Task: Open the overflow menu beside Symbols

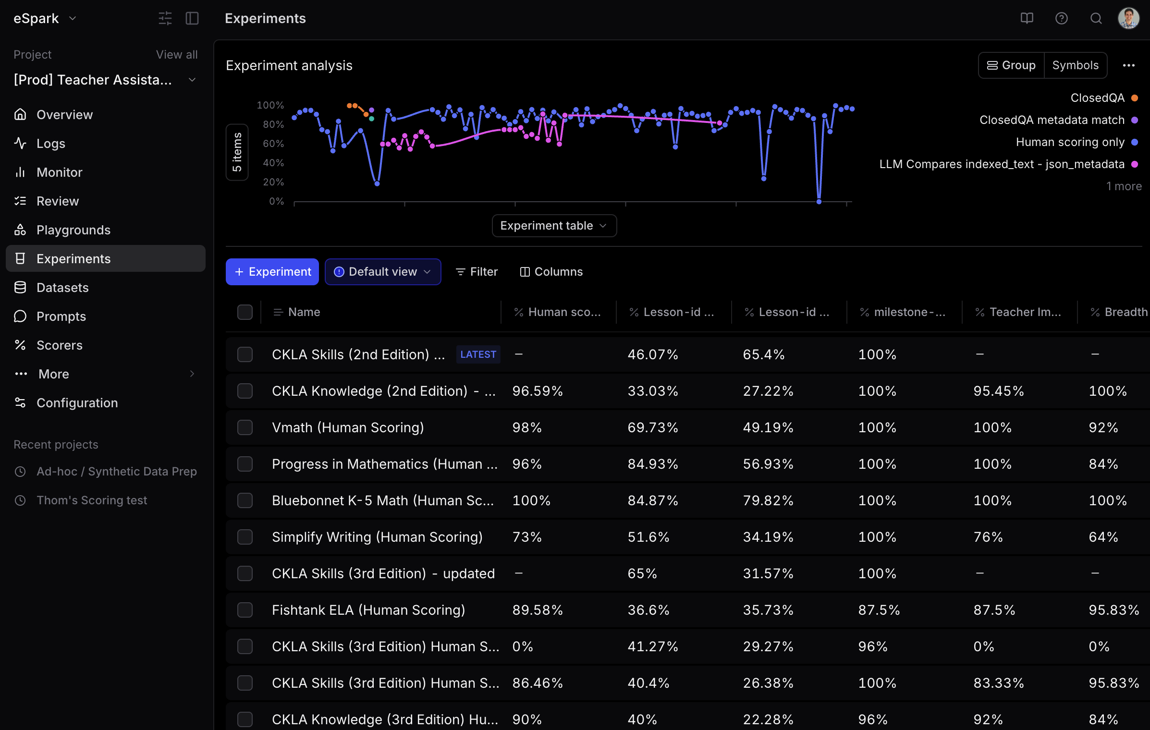Action: tap(1129, 65)
